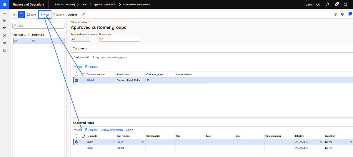Open the Copilot icon in header
This screenshot has width=353, height=157.
point(318,4)
